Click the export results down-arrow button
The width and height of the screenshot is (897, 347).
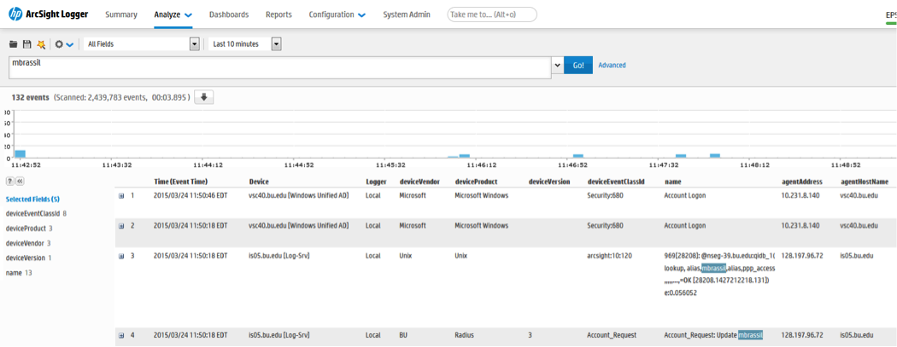pyautogui.click(x=204, y=97)
